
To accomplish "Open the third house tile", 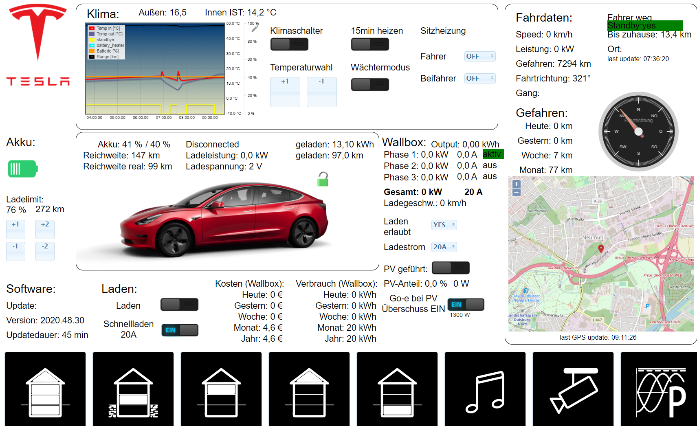I will coord(221,389).
